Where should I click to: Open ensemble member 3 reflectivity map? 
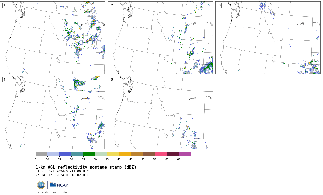tap(268, 38)
